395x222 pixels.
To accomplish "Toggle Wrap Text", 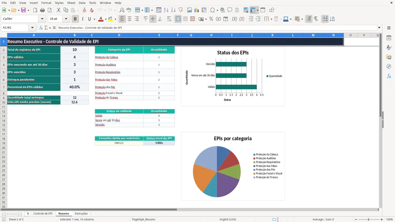I will point(169,19).
